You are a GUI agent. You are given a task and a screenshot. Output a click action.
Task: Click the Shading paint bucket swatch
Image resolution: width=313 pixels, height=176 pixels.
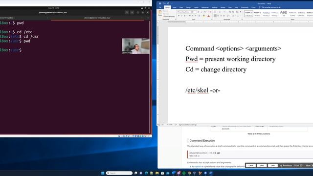(x=233, y=16)
